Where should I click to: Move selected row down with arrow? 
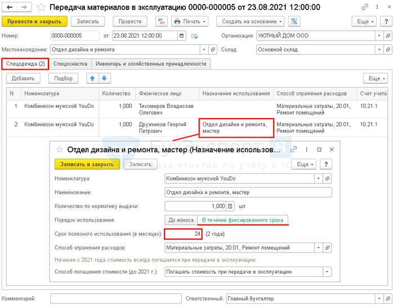(103, 78)
